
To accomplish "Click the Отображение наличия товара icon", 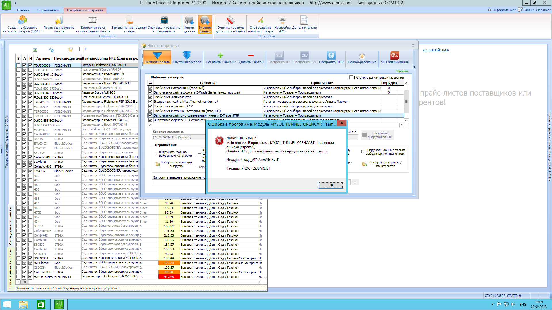I will click(260, 20).
